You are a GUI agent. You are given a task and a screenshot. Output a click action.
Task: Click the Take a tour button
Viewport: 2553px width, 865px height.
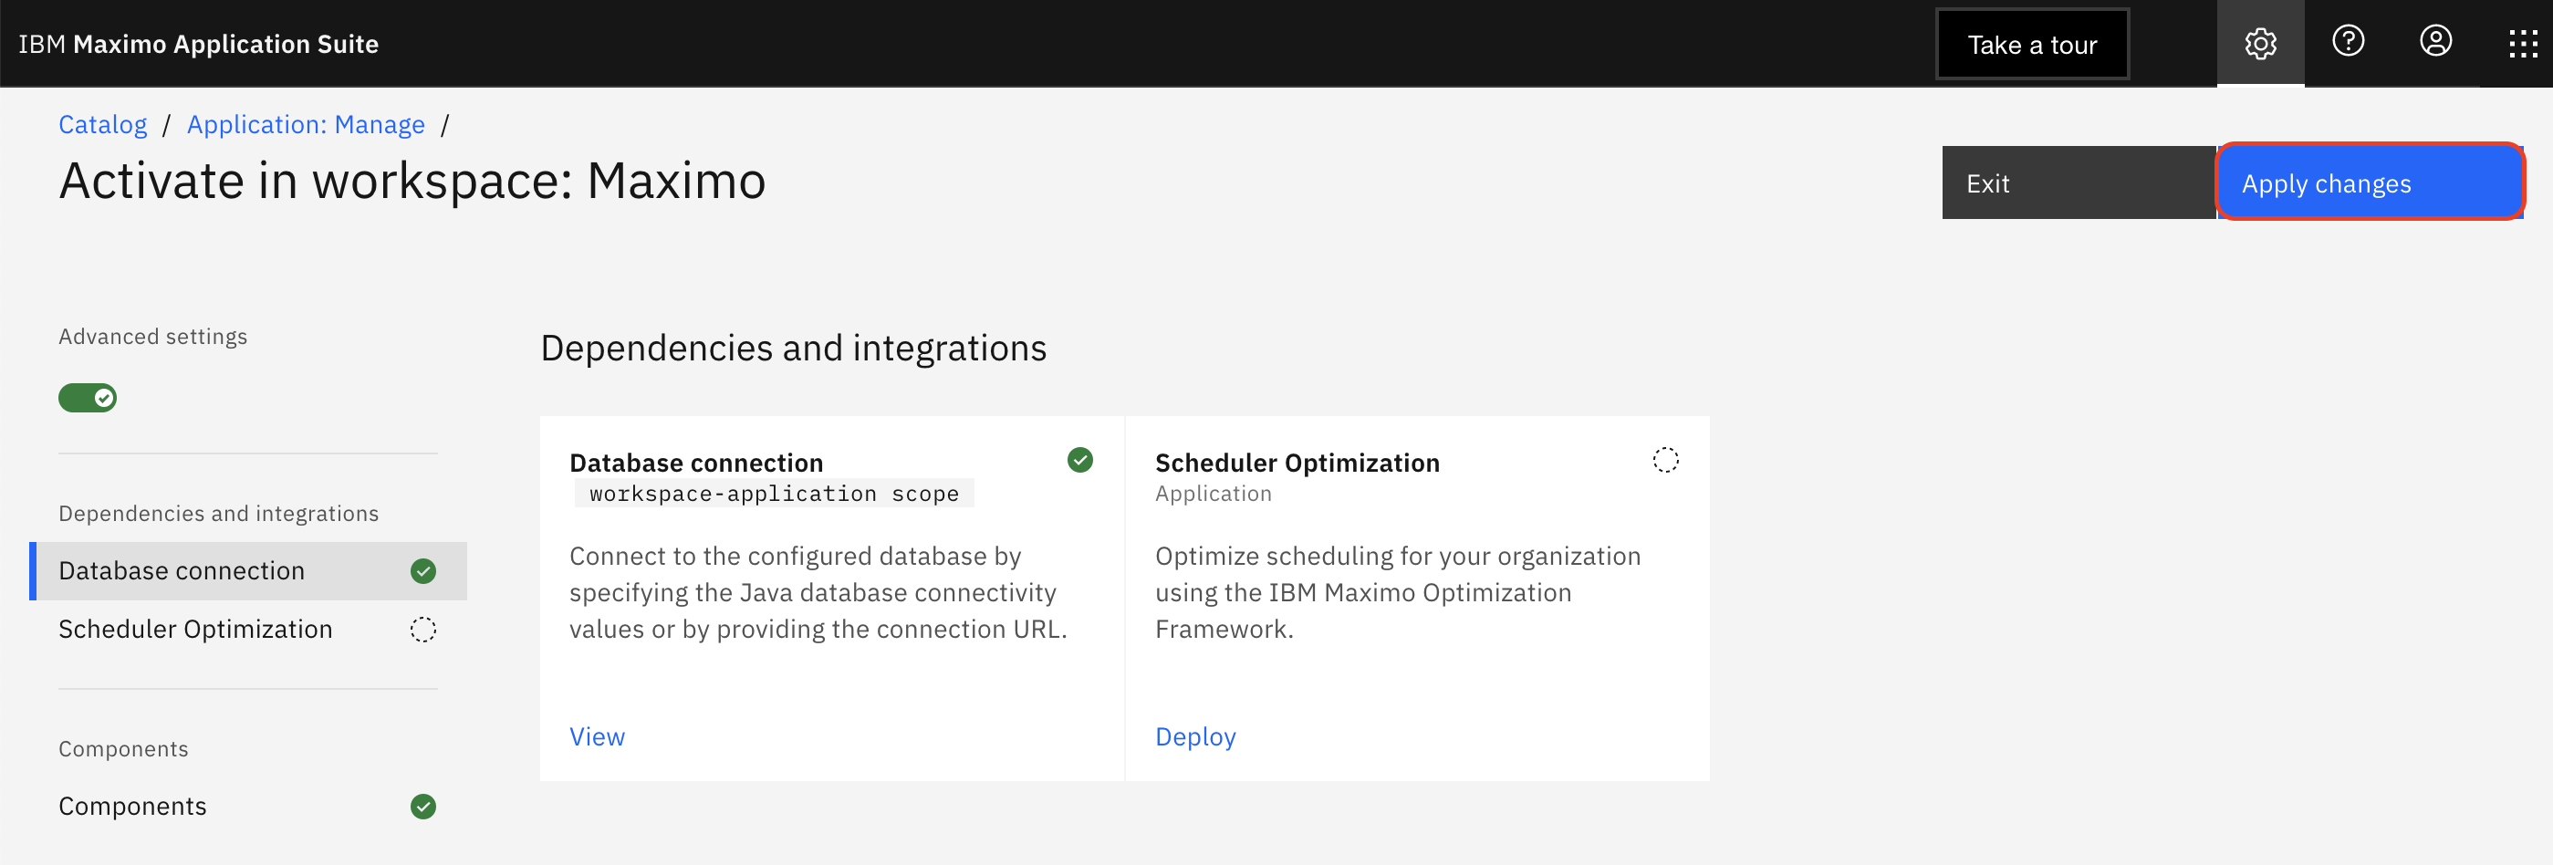pos(2032,45)
